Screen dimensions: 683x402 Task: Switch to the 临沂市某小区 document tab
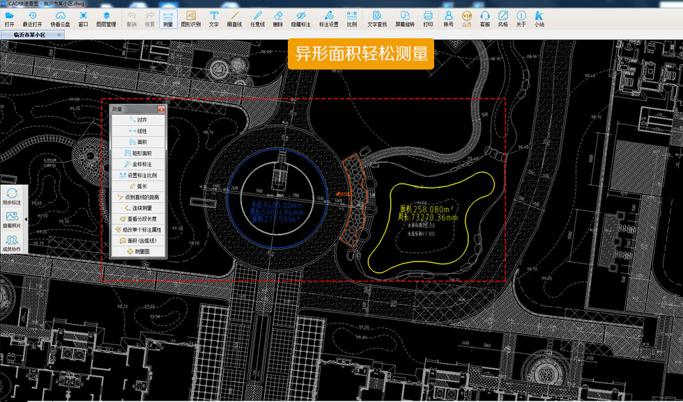coord(29,35)
